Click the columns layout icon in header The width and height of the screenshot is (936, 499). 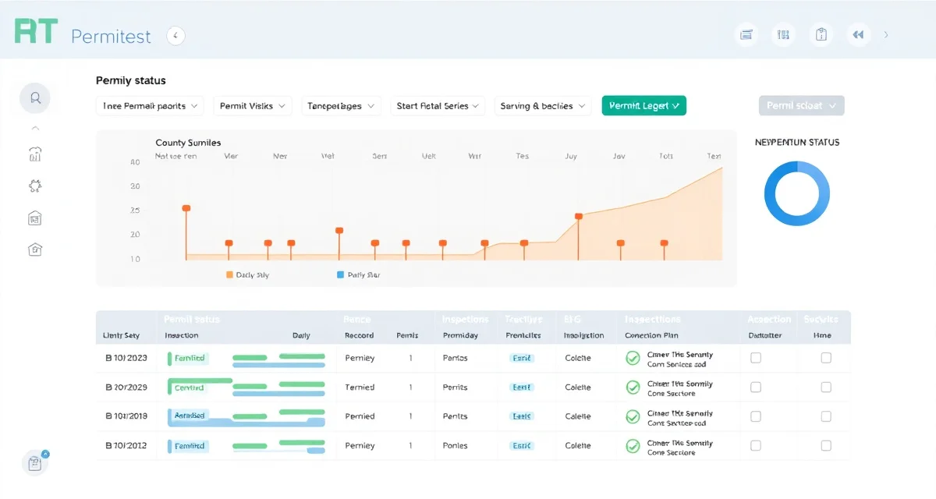pyautogui.click(x=783, y=35)
